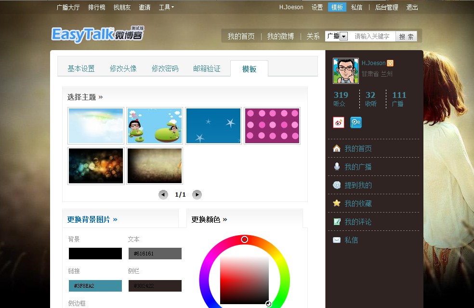Viewport: 474px width, 308px height.
Task: Click the home icon beside 我的首页
Action: coord(336,148)
